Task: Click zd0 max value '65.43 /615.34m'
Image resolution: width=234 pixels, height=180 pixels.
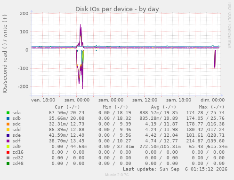Action: click(x=208, y=147)
